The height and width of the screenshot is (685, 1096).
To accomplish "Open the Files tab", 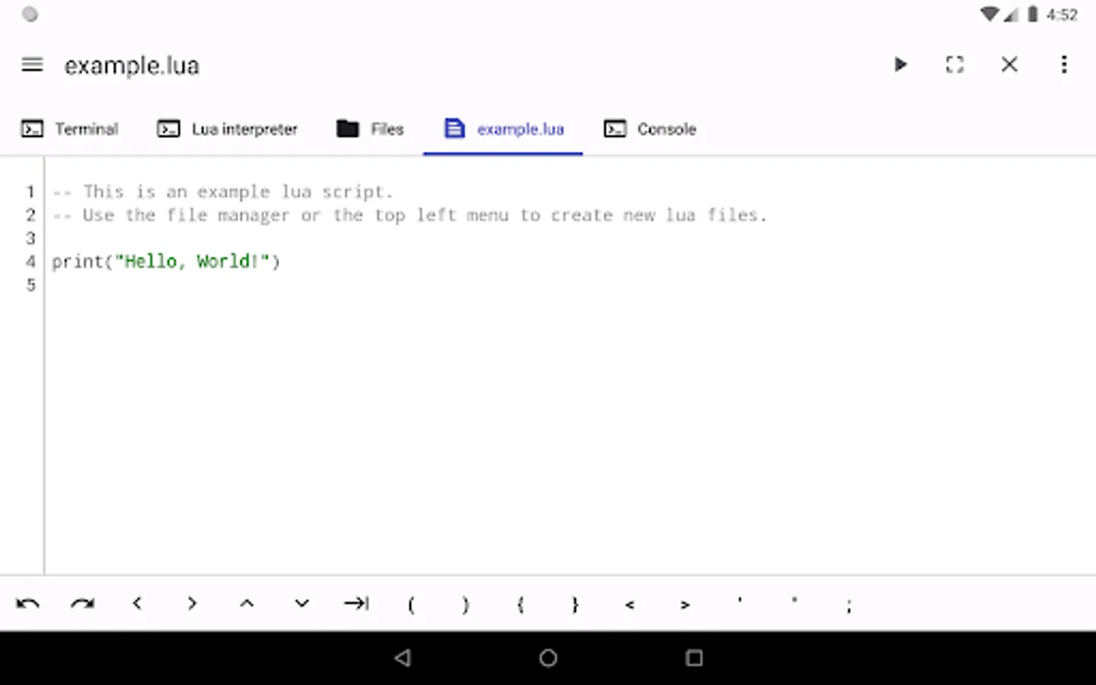I will pyautogui.click(x=370, y=129).
